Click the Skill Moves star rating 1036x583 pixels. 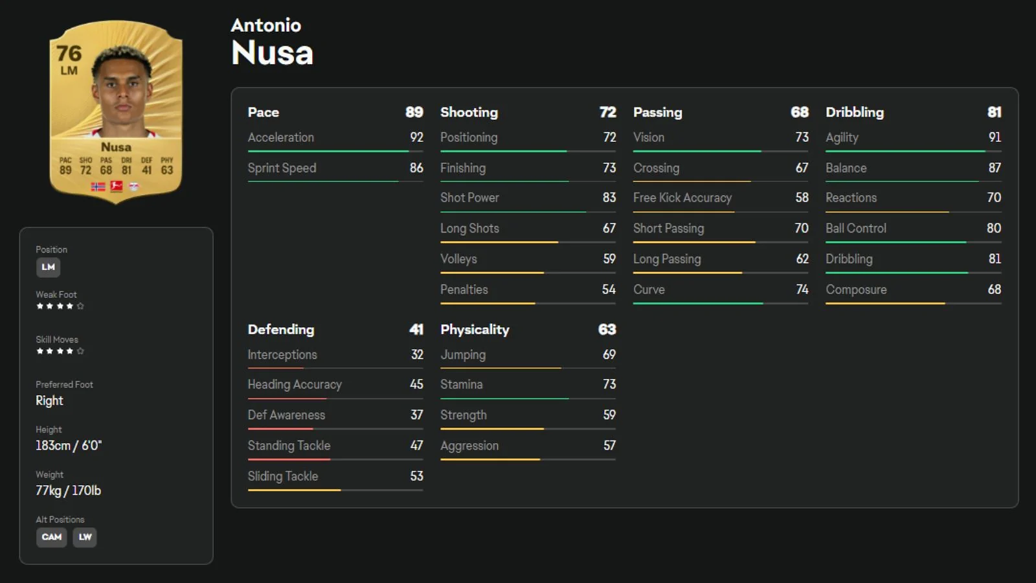tap(60, 351)
